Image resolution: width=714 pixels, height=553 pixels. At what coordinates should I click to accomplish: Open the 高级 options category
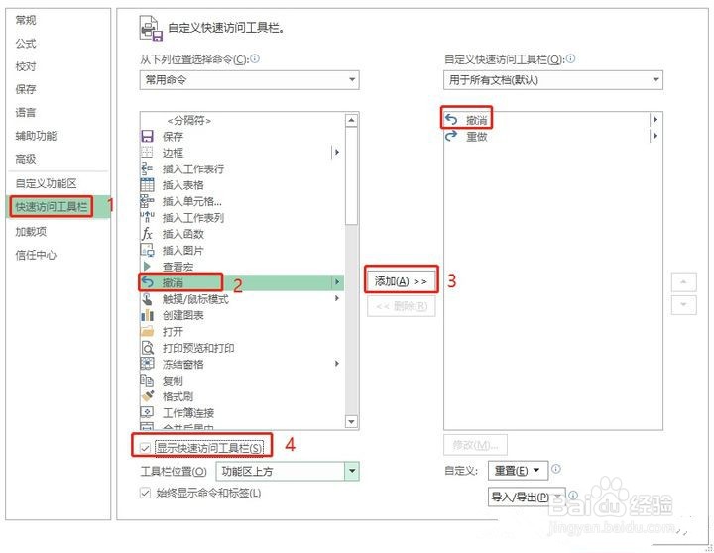26,159
